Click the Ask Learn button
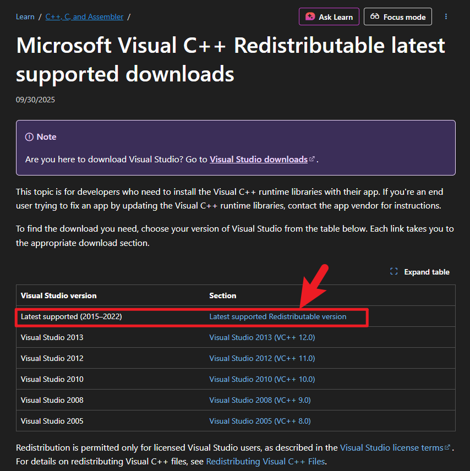Screen dimensions: 470x471 tap(329, 17)
